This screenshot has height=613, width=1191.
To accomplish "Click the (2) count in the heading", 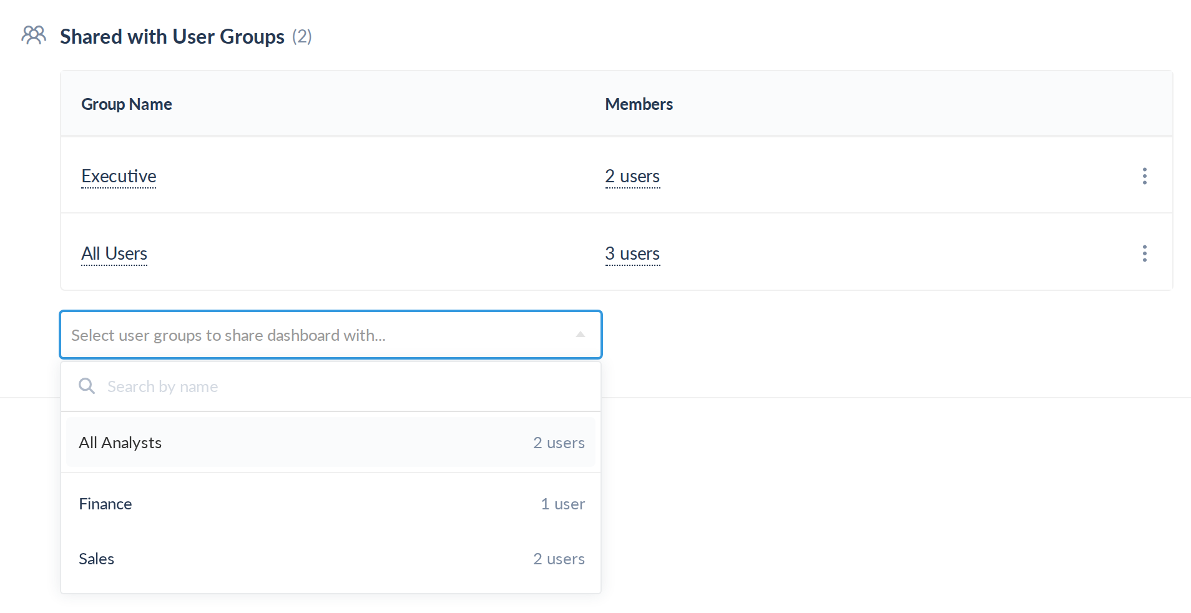I will 302,36.
